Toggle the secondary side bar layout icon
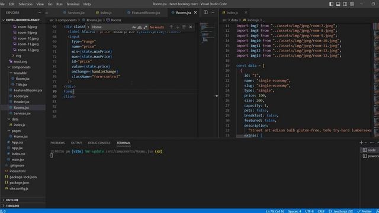 click(x=345, y=4)
